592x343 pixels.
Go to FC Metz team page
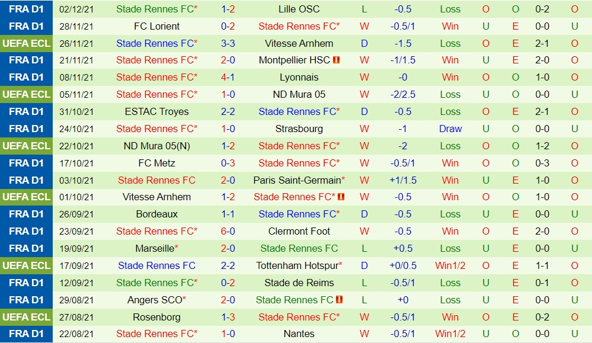[x=156, y=163]
